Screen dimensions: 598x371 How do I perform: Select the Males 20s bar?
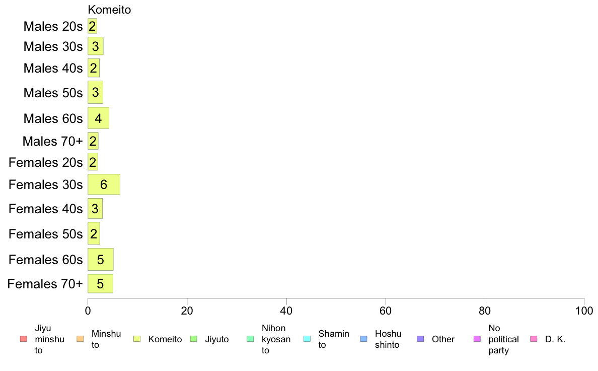tap(92, 26)
